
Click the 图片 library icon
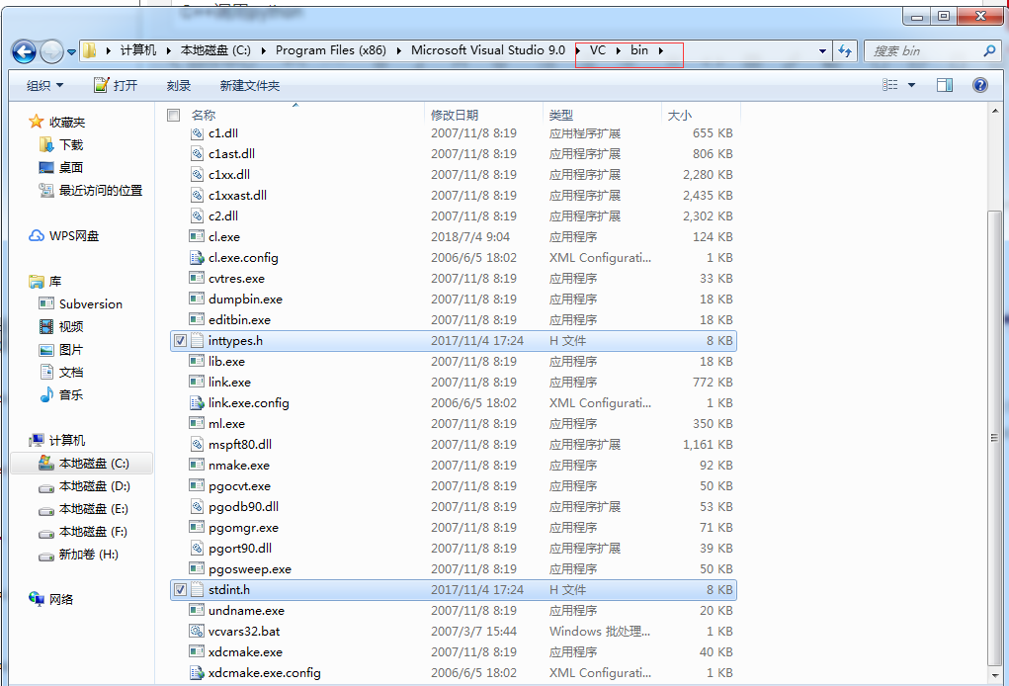coord(46,350)
